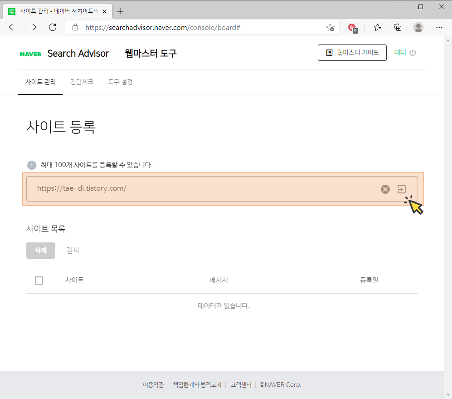Reload the page with the refresh icon
This screenshot has height=399, width=452.
click(x=52, y=27)
